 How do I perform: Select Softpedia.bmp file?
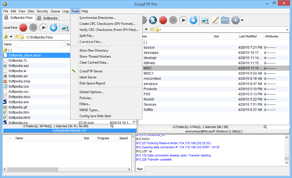click(x=37, y=81)
